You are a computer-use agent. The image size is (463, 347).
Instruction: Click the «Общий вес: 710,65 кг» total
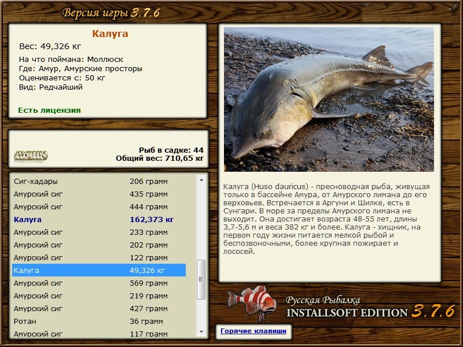[160, 158]
